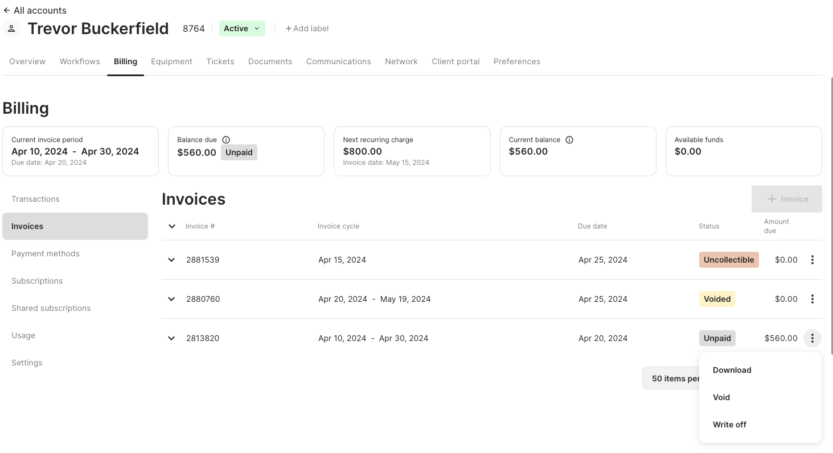Select Void in the invoice menu

(x=721, y=397)
